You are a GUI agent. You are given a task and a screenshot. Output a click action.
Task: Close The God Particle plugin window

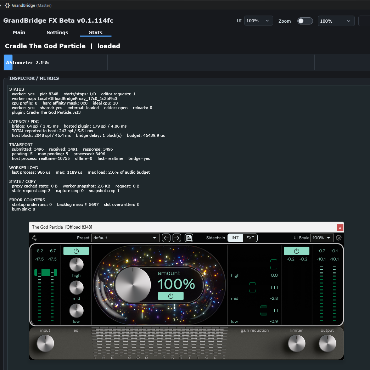340,228
